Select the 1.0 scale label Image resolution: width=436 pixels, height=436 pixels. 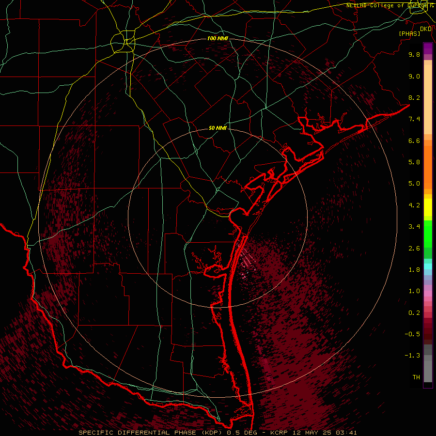pyautogui.click(x=414, y=291)
